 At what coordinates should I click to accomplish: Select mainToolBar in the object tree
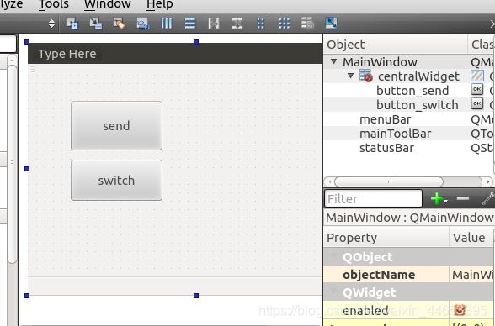click(x=396, y=134)
